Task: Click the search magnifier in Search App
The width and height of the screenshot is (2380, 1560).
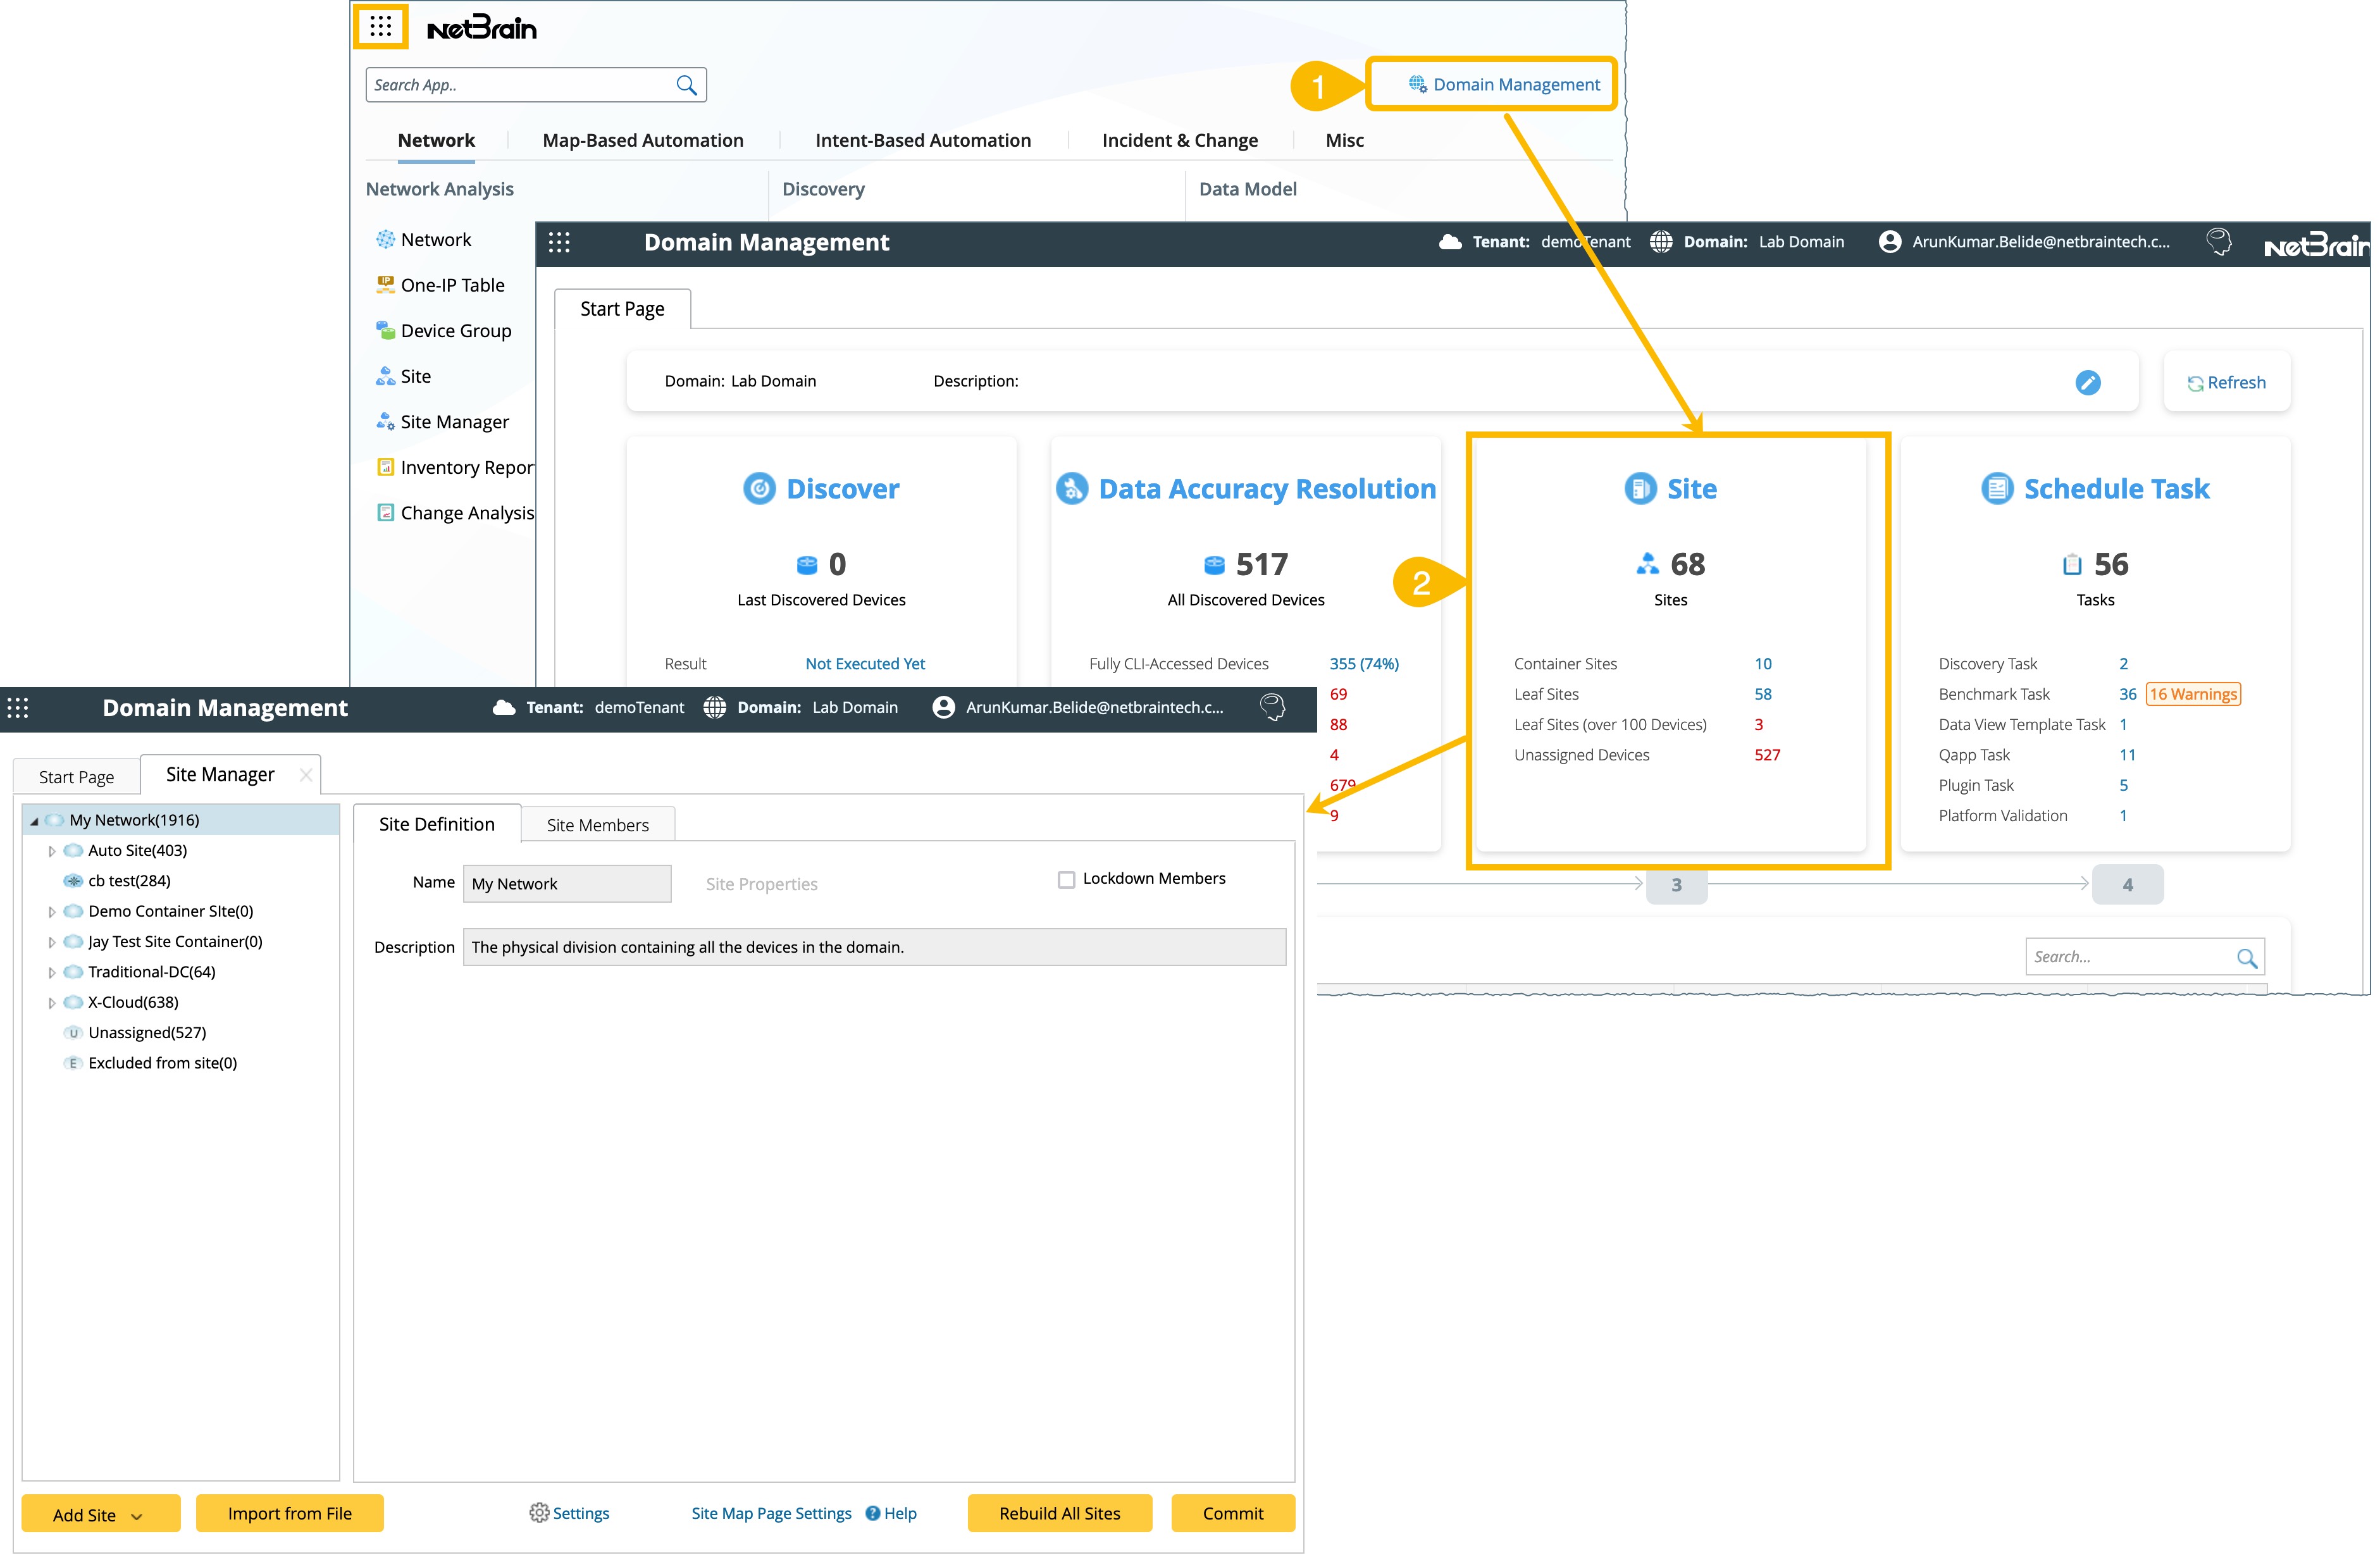Action: [x=686, y=85]
